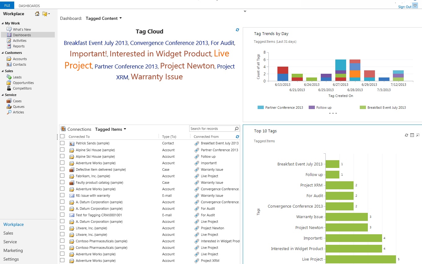The image size is (422, 264).
Task: Click the search magnifier in records box
Action: point(237,129)
